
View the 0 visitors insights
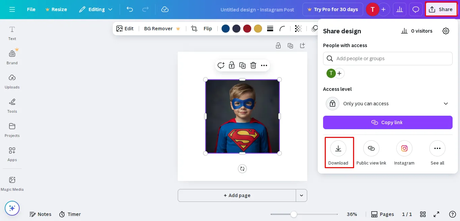pyautogui.click(x=416, y=31)
